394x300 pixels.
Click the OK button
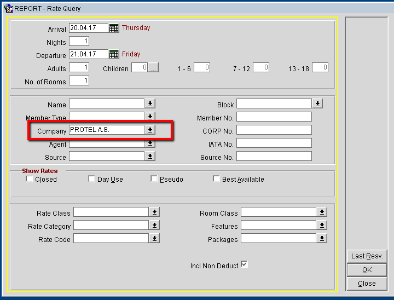click(x=367, y=270)
